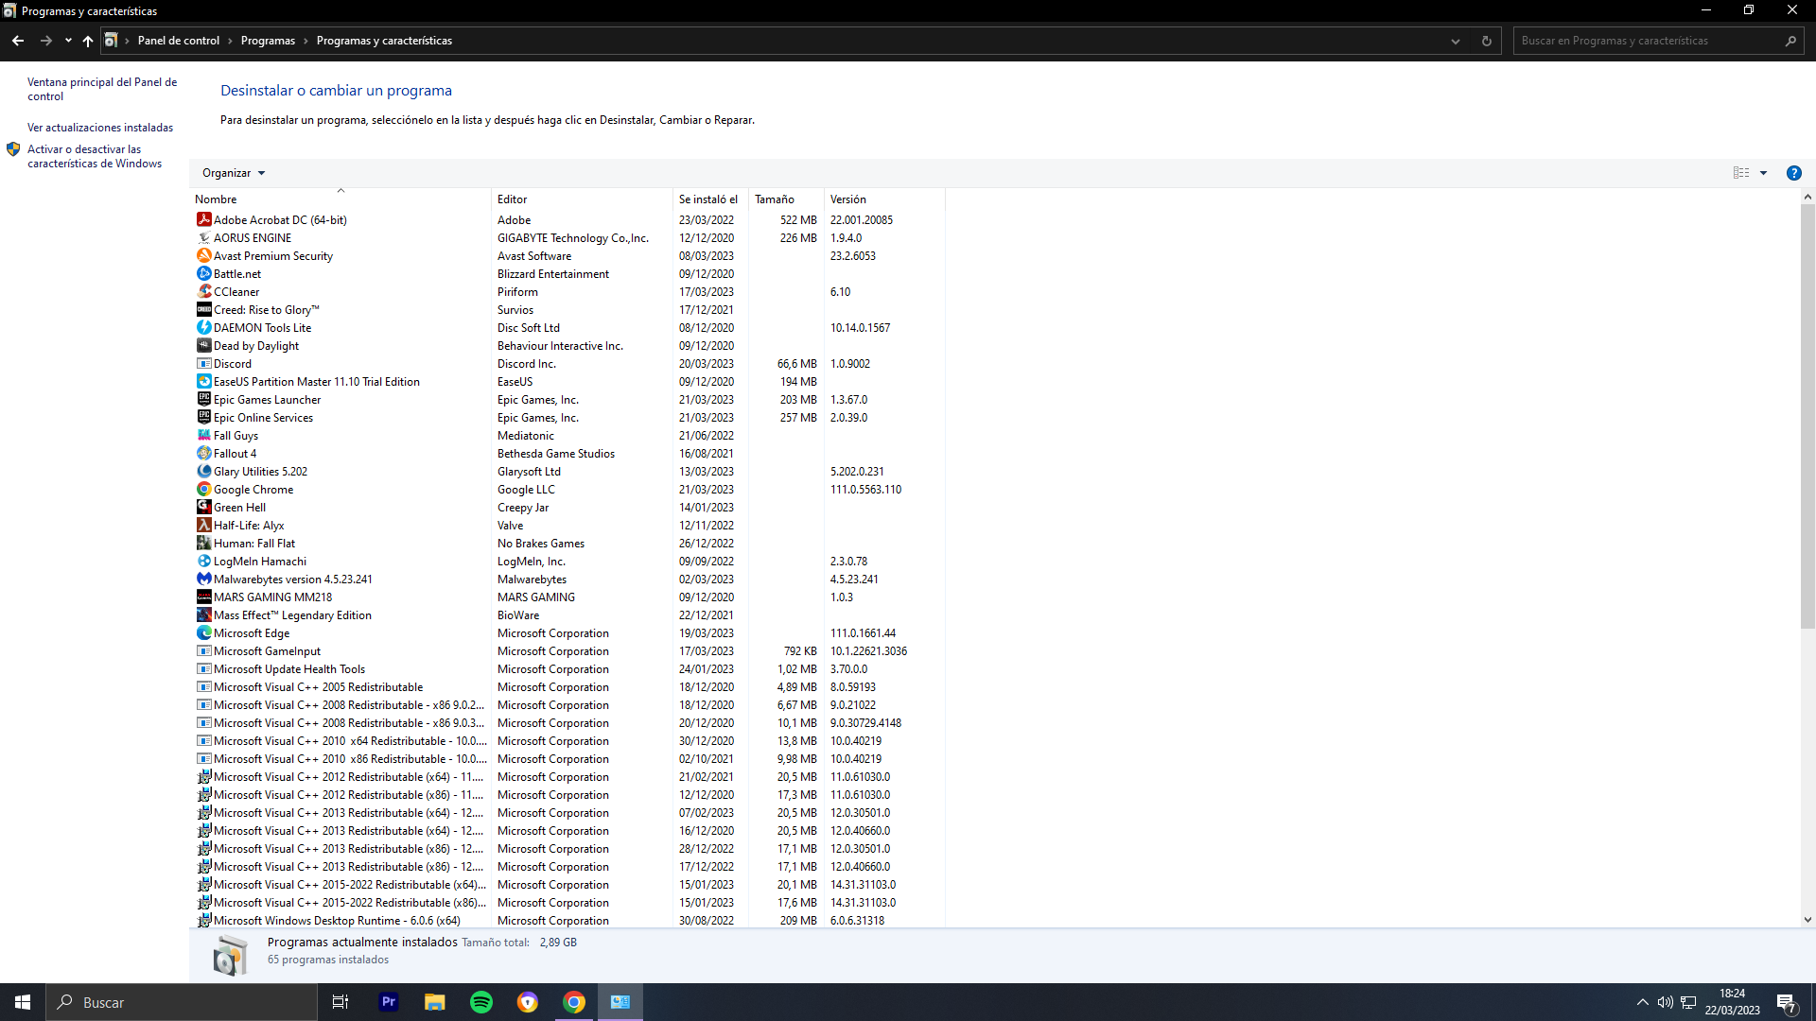
Task: Select Mass Effect Legendary Edition row
Action: click(567, 614)
